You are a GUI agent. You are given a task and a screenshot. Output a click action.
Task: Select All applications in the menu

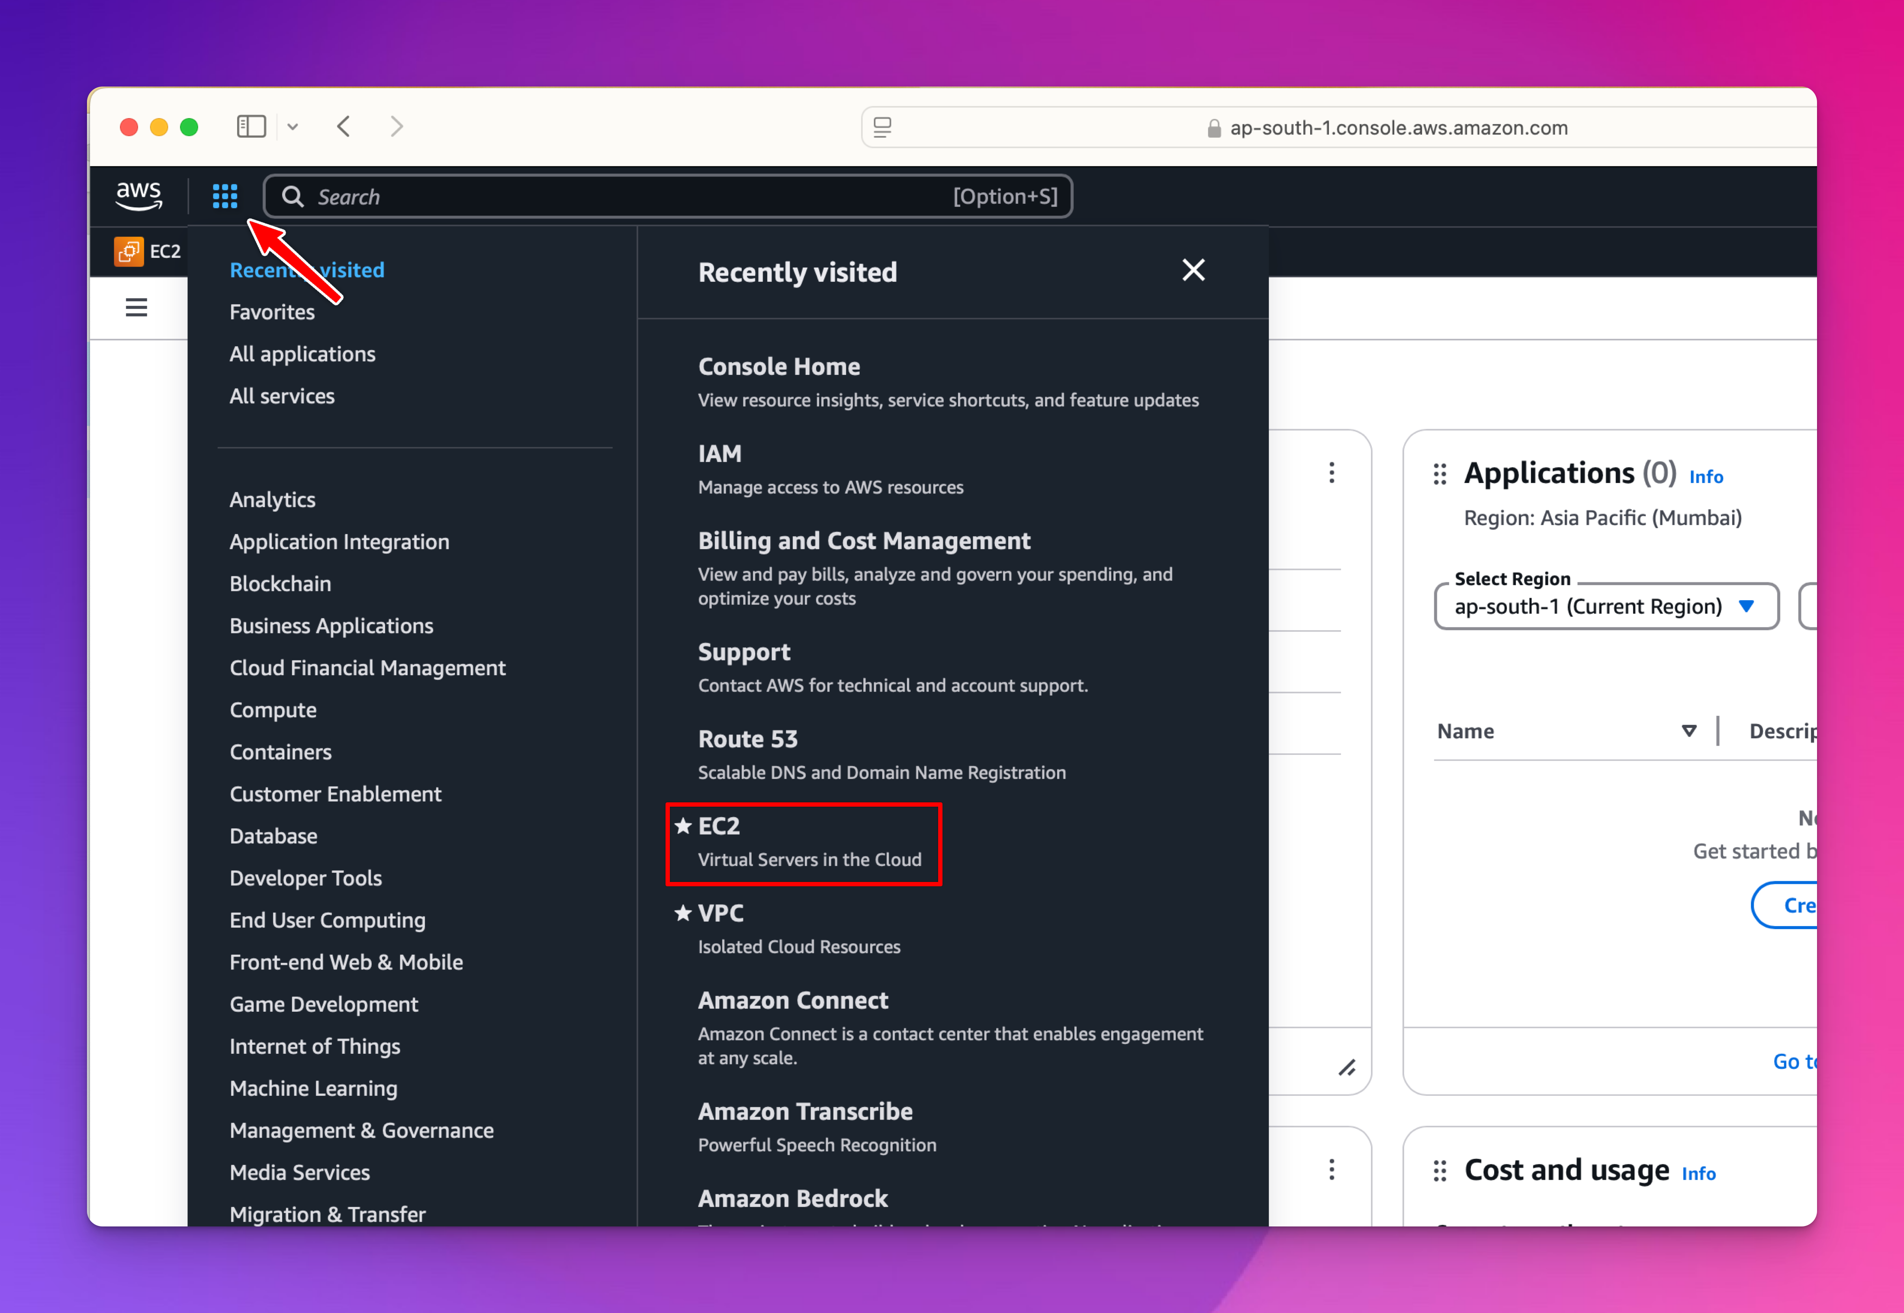[x=302, y=354]
